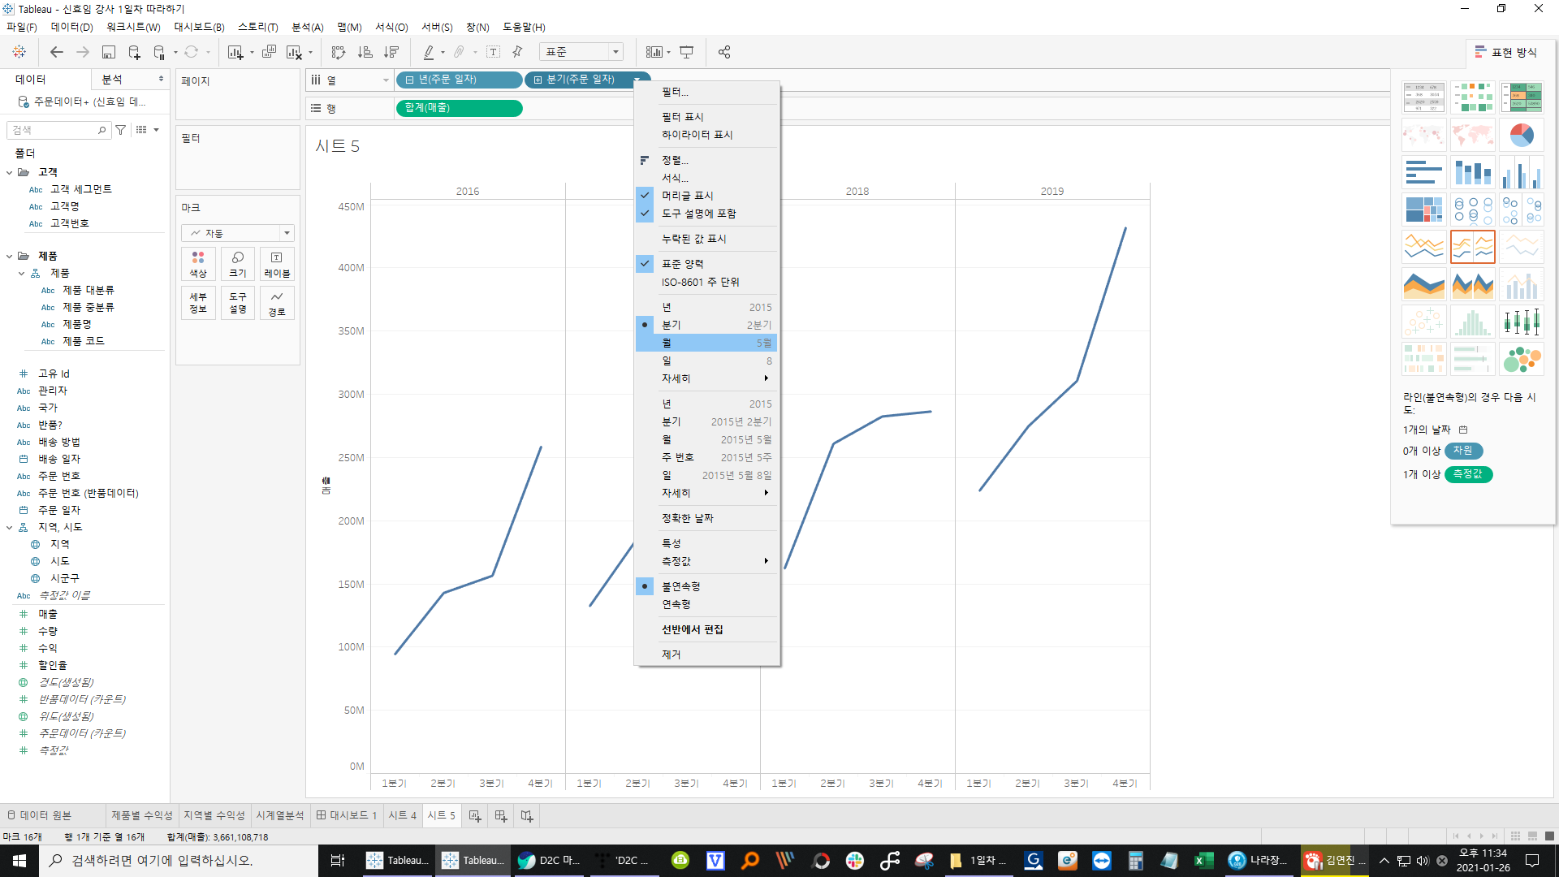Open the 분기(주문 일자) pill dropdown arrow
This screenshot has height=877, width=1559.
(637, 80)
